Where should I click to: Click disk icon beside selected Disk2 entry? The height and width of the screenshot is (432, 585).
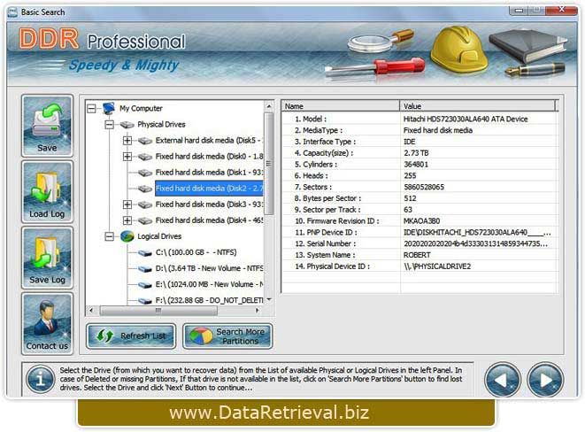click(145, 189)
